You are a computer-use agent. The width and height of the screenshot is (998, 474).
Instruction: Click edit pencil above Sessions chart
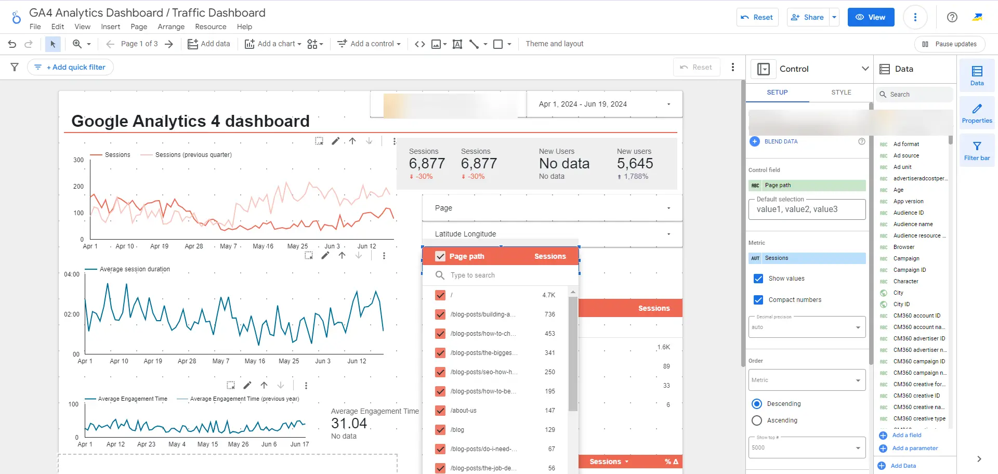click(x=336, y=141)
